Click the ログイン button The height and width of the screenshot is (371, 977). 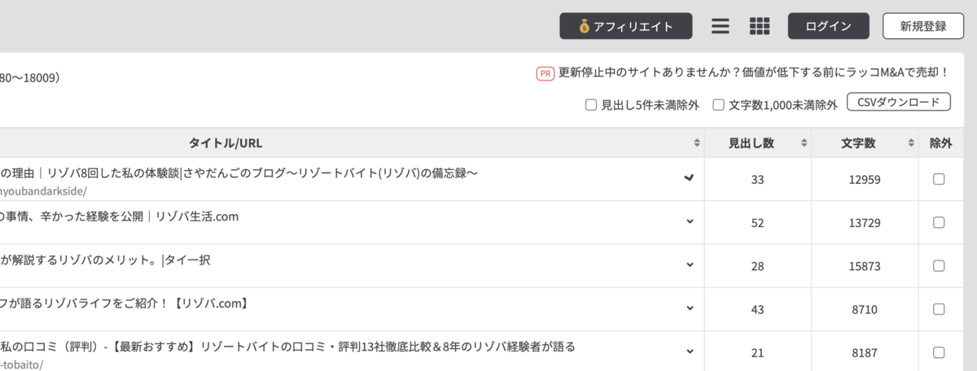(829, 26)
